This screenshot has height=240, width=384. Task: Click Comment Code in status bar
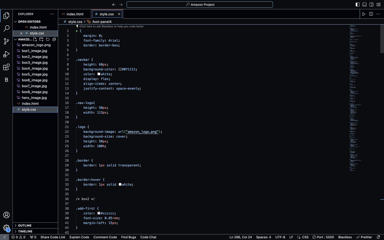pyautogui.click(x=105, y=237)
